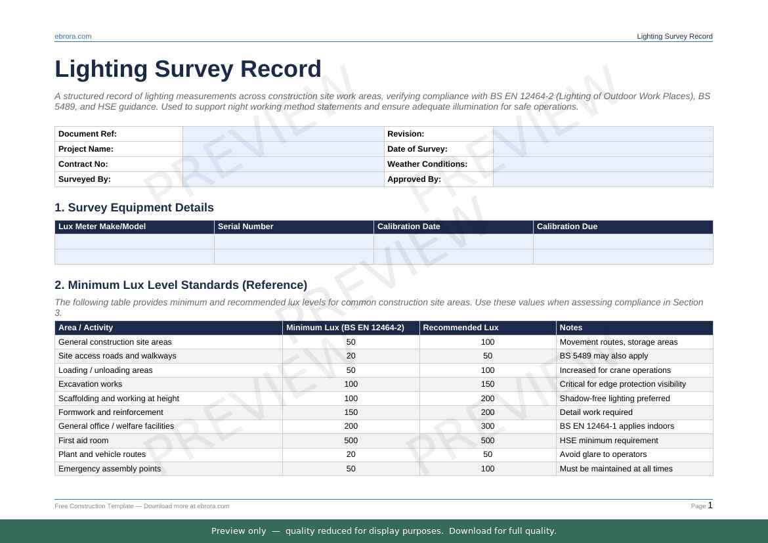
Task: Click the ebrora.com link in header
Action: [x=73, y=36]
